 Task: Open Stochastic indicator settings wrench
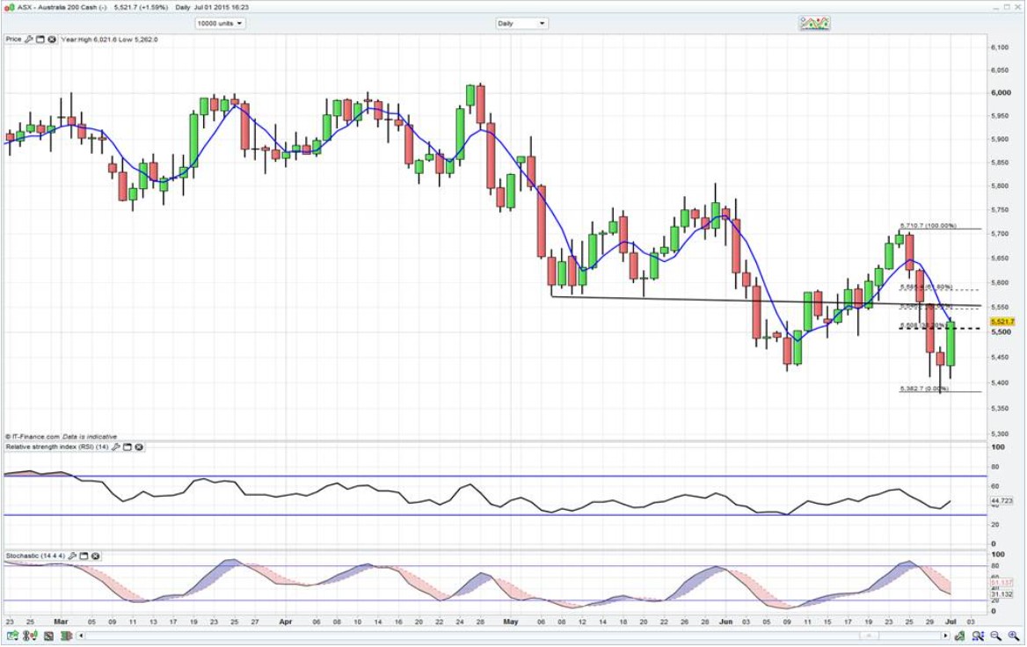click(73, 556)
